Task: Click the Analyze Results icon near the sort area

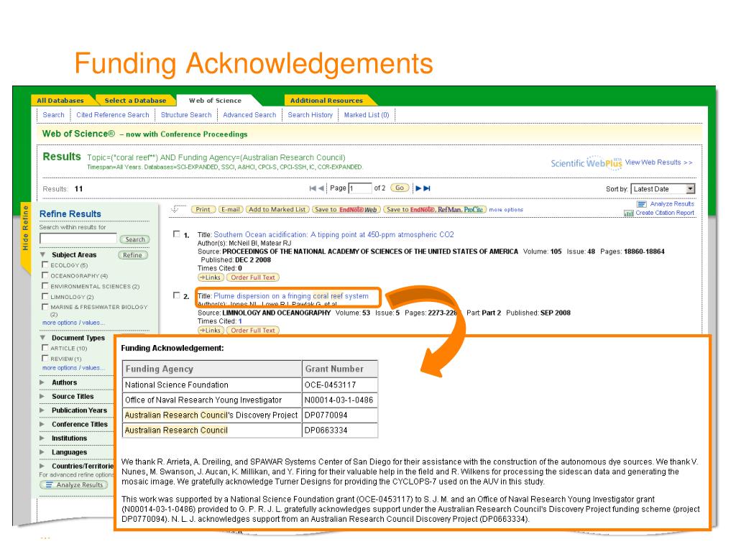Action: click(x=642, y=204)
